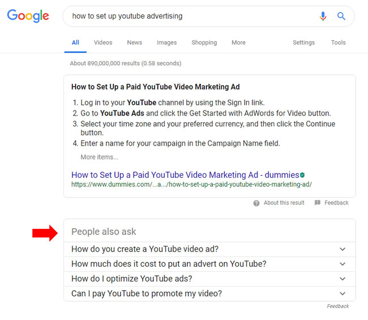Click the 'People also ask' heading
This screenshot has width=368, height=320.
click(x=104, y=232)
